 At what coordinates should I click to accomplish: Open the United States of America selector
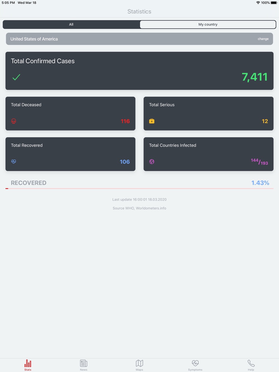pyautogui.click(x=139, y=39)
